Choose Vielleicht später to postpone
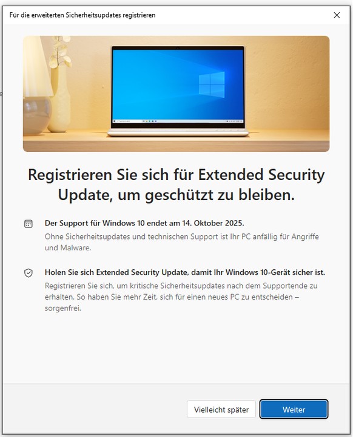This screenshot has height=437, width=353. (221, 409)
